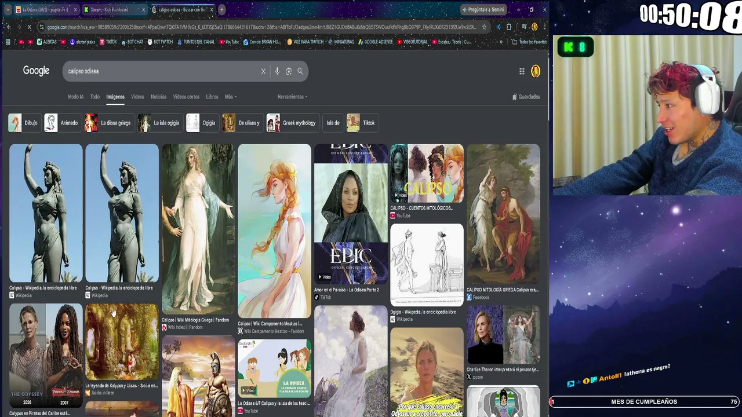Open 'La leyenda de Kalypso y Ulises' link
The image size is (742, 417).
point(122,385)
